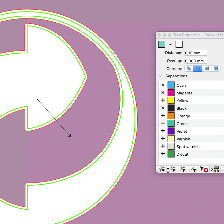Click the Green color swatch
This screenshot has width=224, height=224.
click(171, 123)
